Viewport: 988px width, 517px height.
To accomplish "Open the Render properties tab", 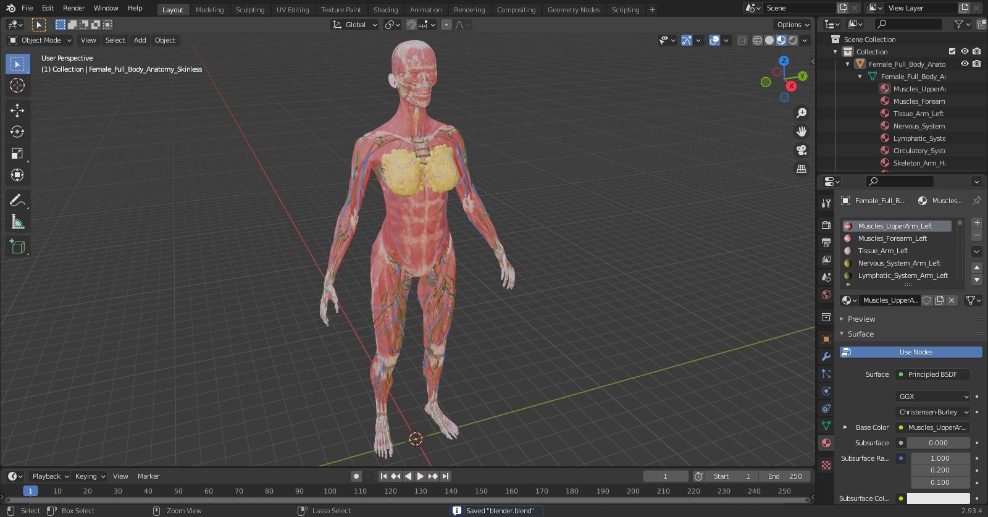I will (x=826, y=225).
